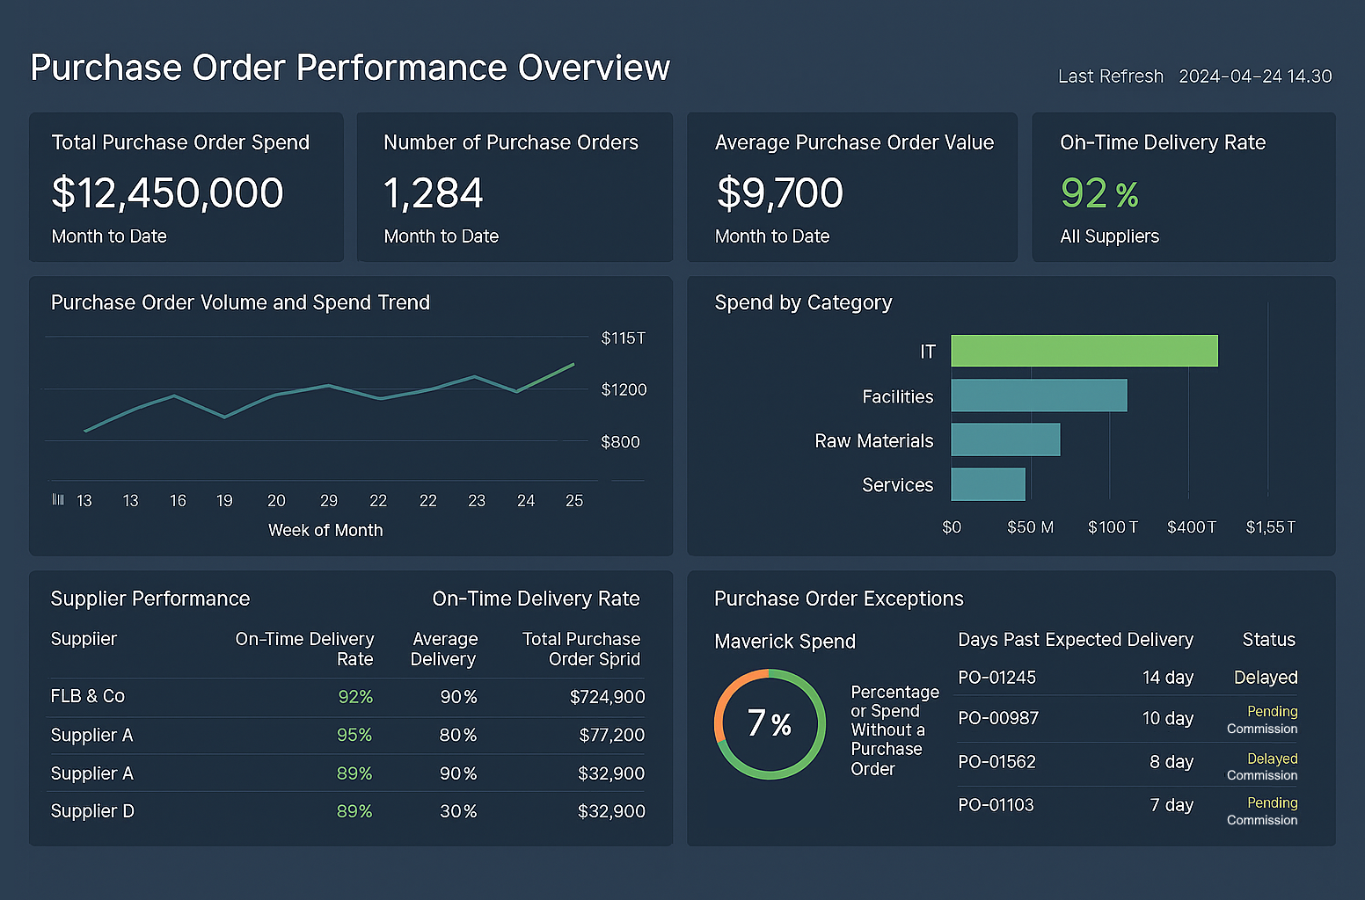Click the Facilities category bar
The width and height of the screenshot is (1365, 900).
coord(1038,396)
